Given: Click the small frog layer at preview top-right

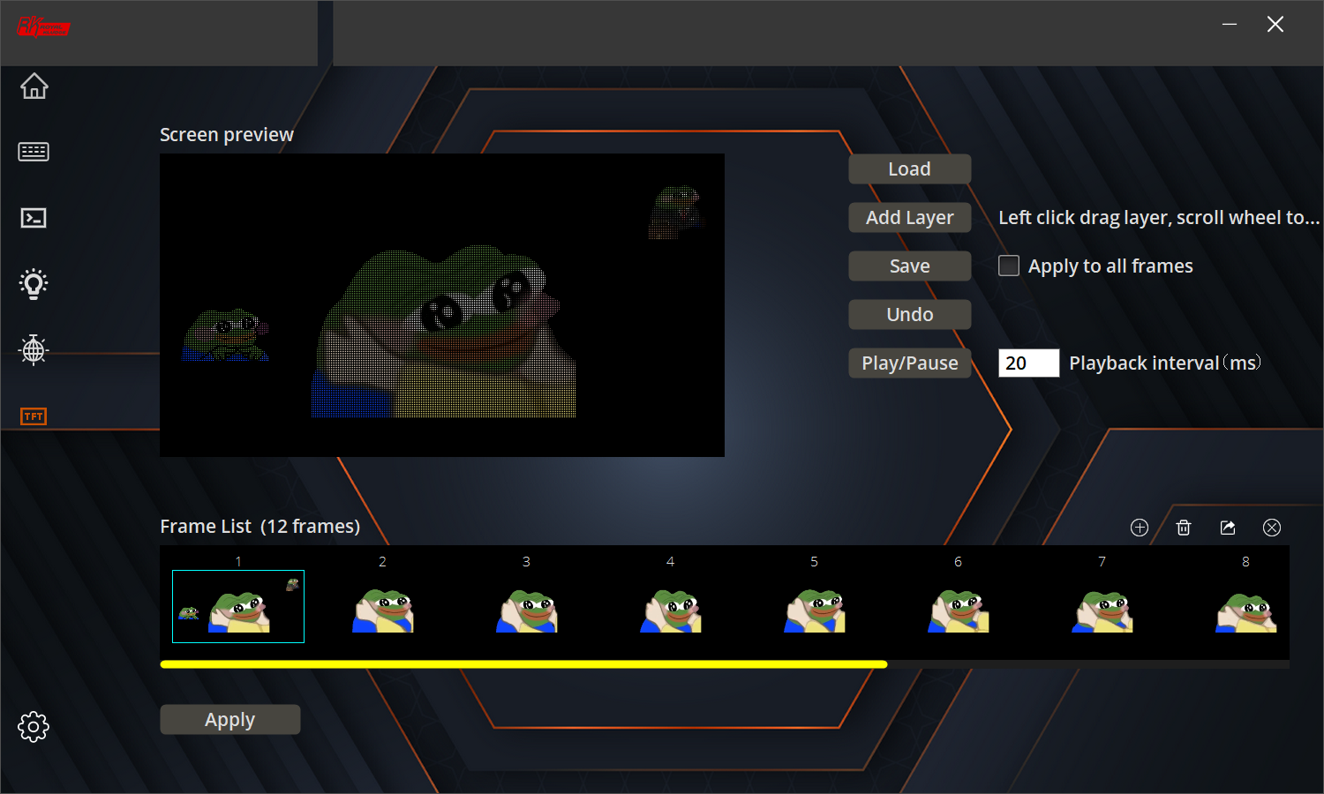Looking at the screenshot, I should tap(675, 212).
